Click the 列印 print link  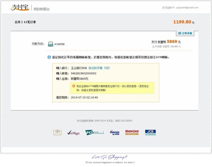point(107,68)
